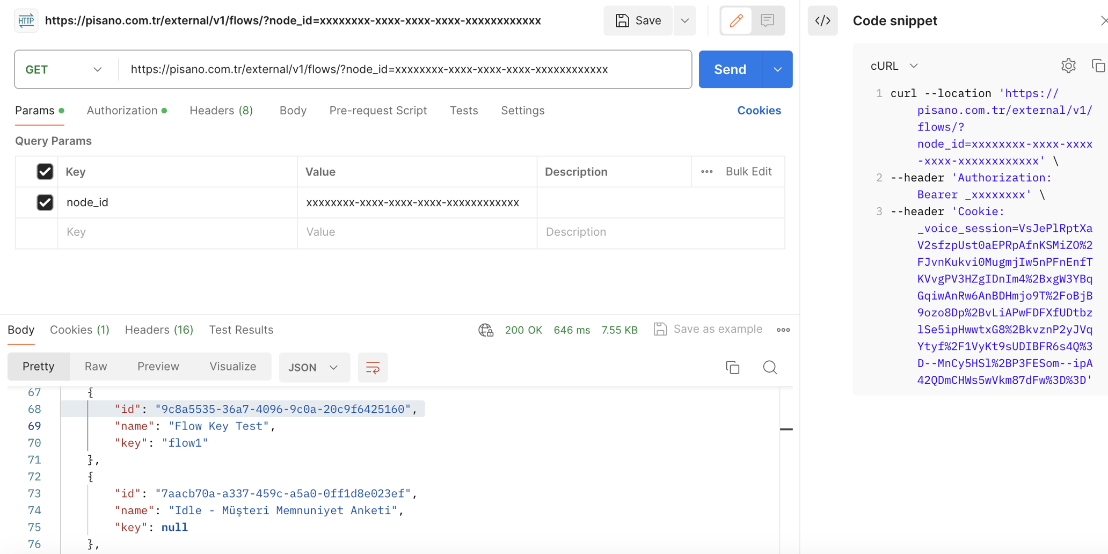This screenshot has width=1108, height=554.
Task: Click the pencil edit icon near Save
Action: point(736,20)
